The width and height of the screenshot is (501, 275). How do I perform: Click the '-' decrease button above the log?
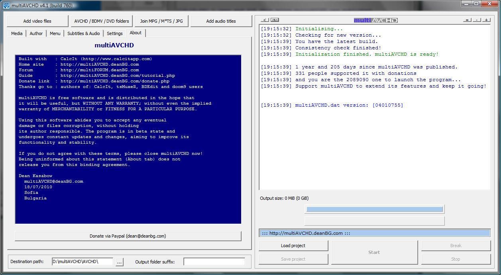[477, 20]
